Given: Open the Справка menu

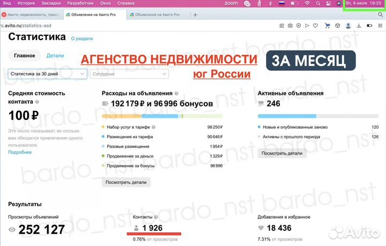Looking at the screenshot, I should [126, 3].
